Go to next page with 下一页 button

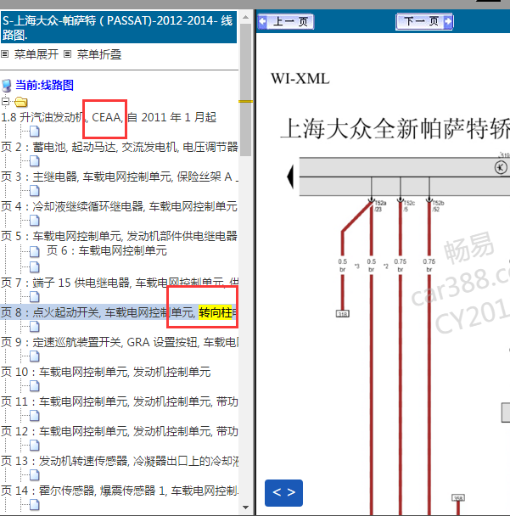[424, 22]
